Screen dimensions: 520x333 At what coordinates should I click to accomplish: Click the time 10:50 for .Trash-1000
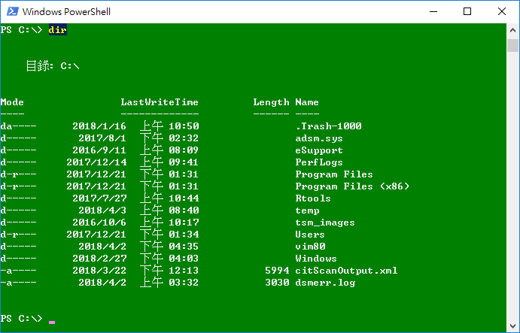[x=184, y=126]
